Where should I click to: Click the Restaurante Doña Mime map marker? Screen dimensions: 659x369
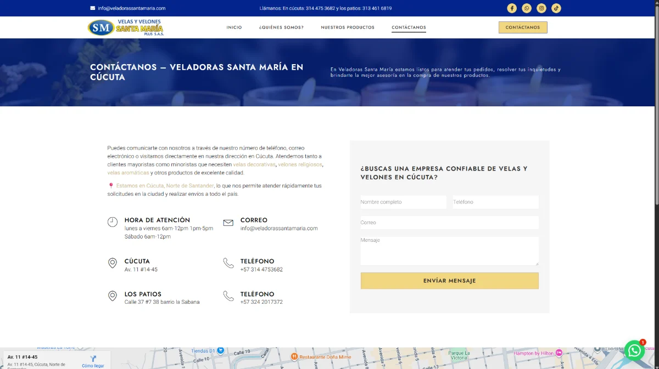tap(294, 356)
